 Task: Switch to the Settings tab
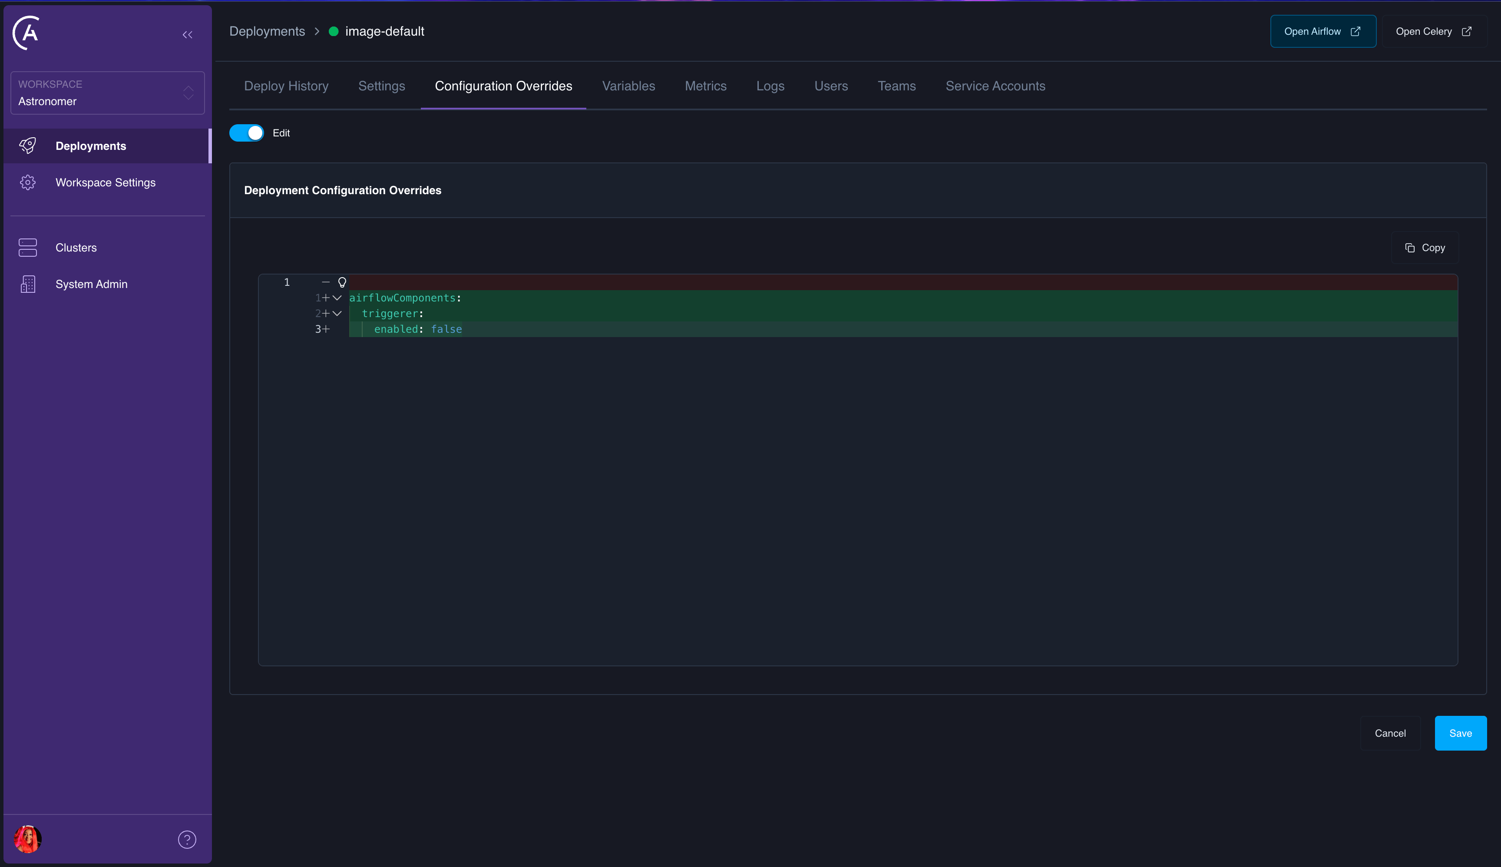(x=382, y=86)
